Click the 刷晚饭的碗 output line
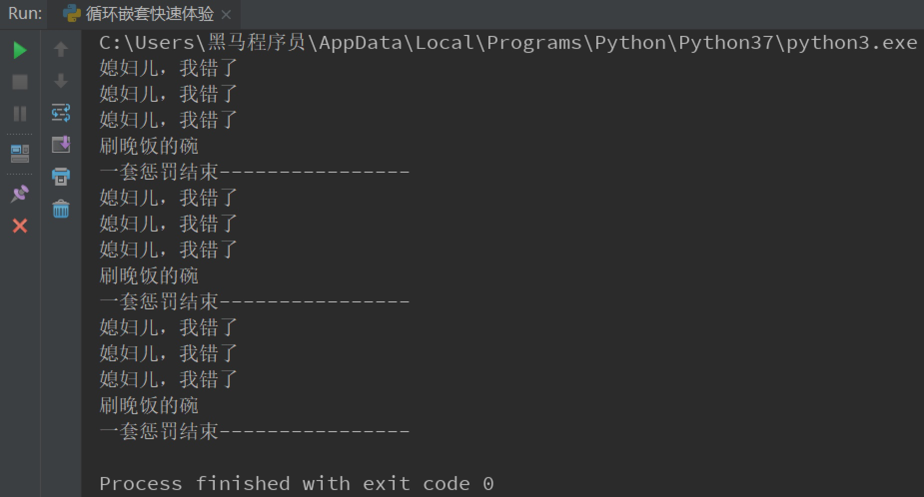924x497 pixels. (x=148, y=146)
